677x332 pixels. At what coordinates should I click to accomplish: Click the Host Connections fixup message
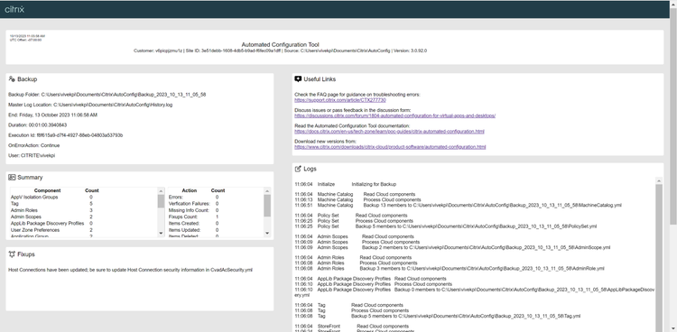click(x=130, y=270)
